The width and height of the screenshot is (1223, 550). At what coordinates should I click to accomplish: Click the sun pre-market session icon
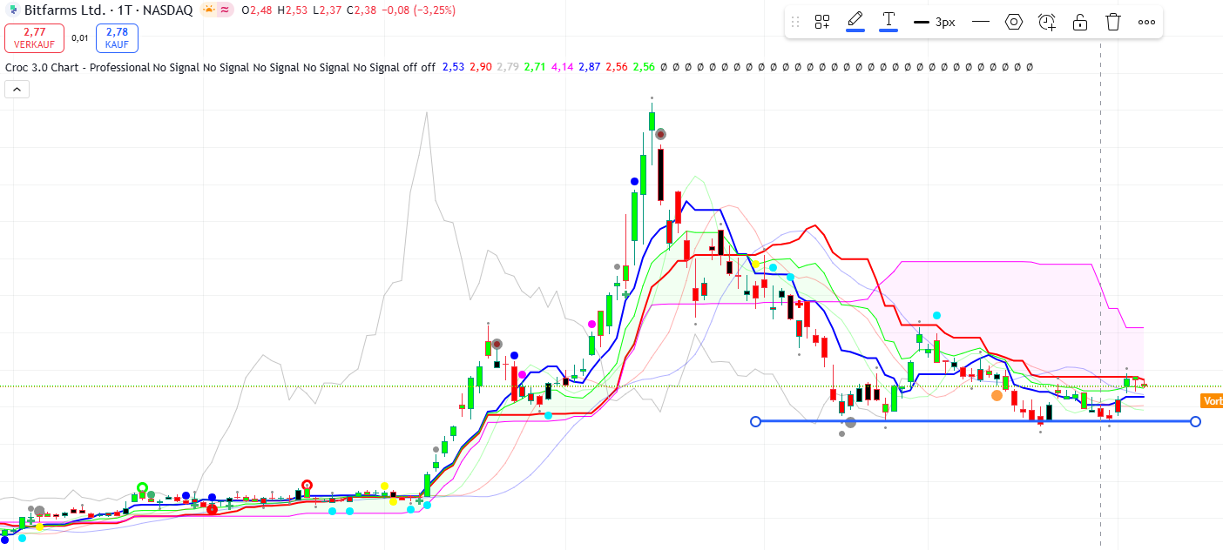[x=208, y=10]
